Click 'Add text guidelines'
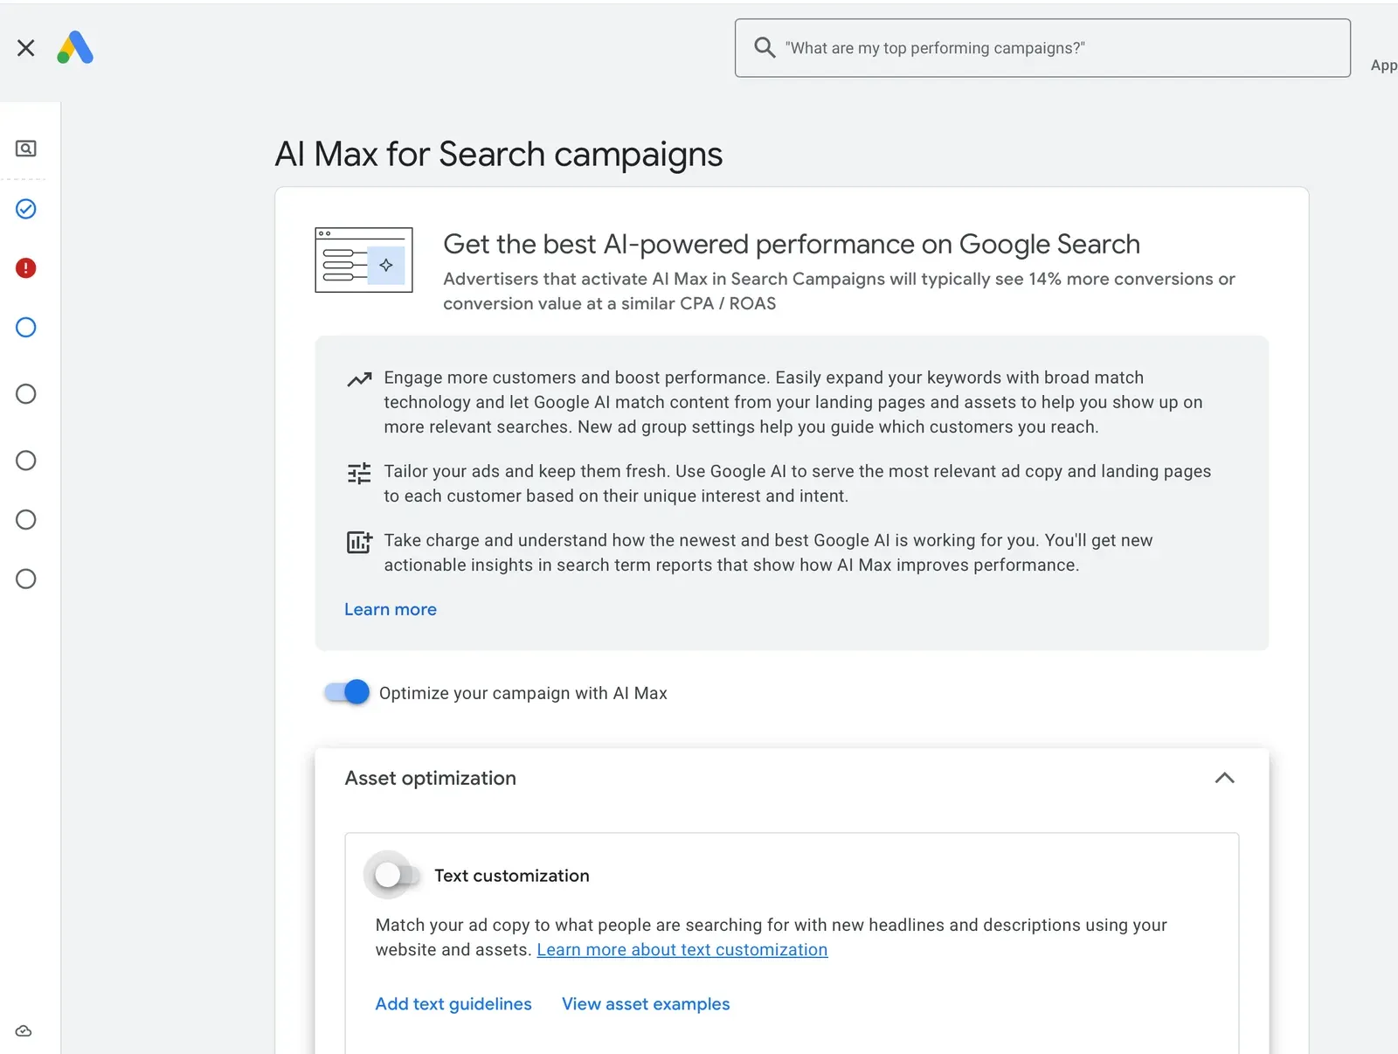1398x1054 pixels. click(453, 1004)
